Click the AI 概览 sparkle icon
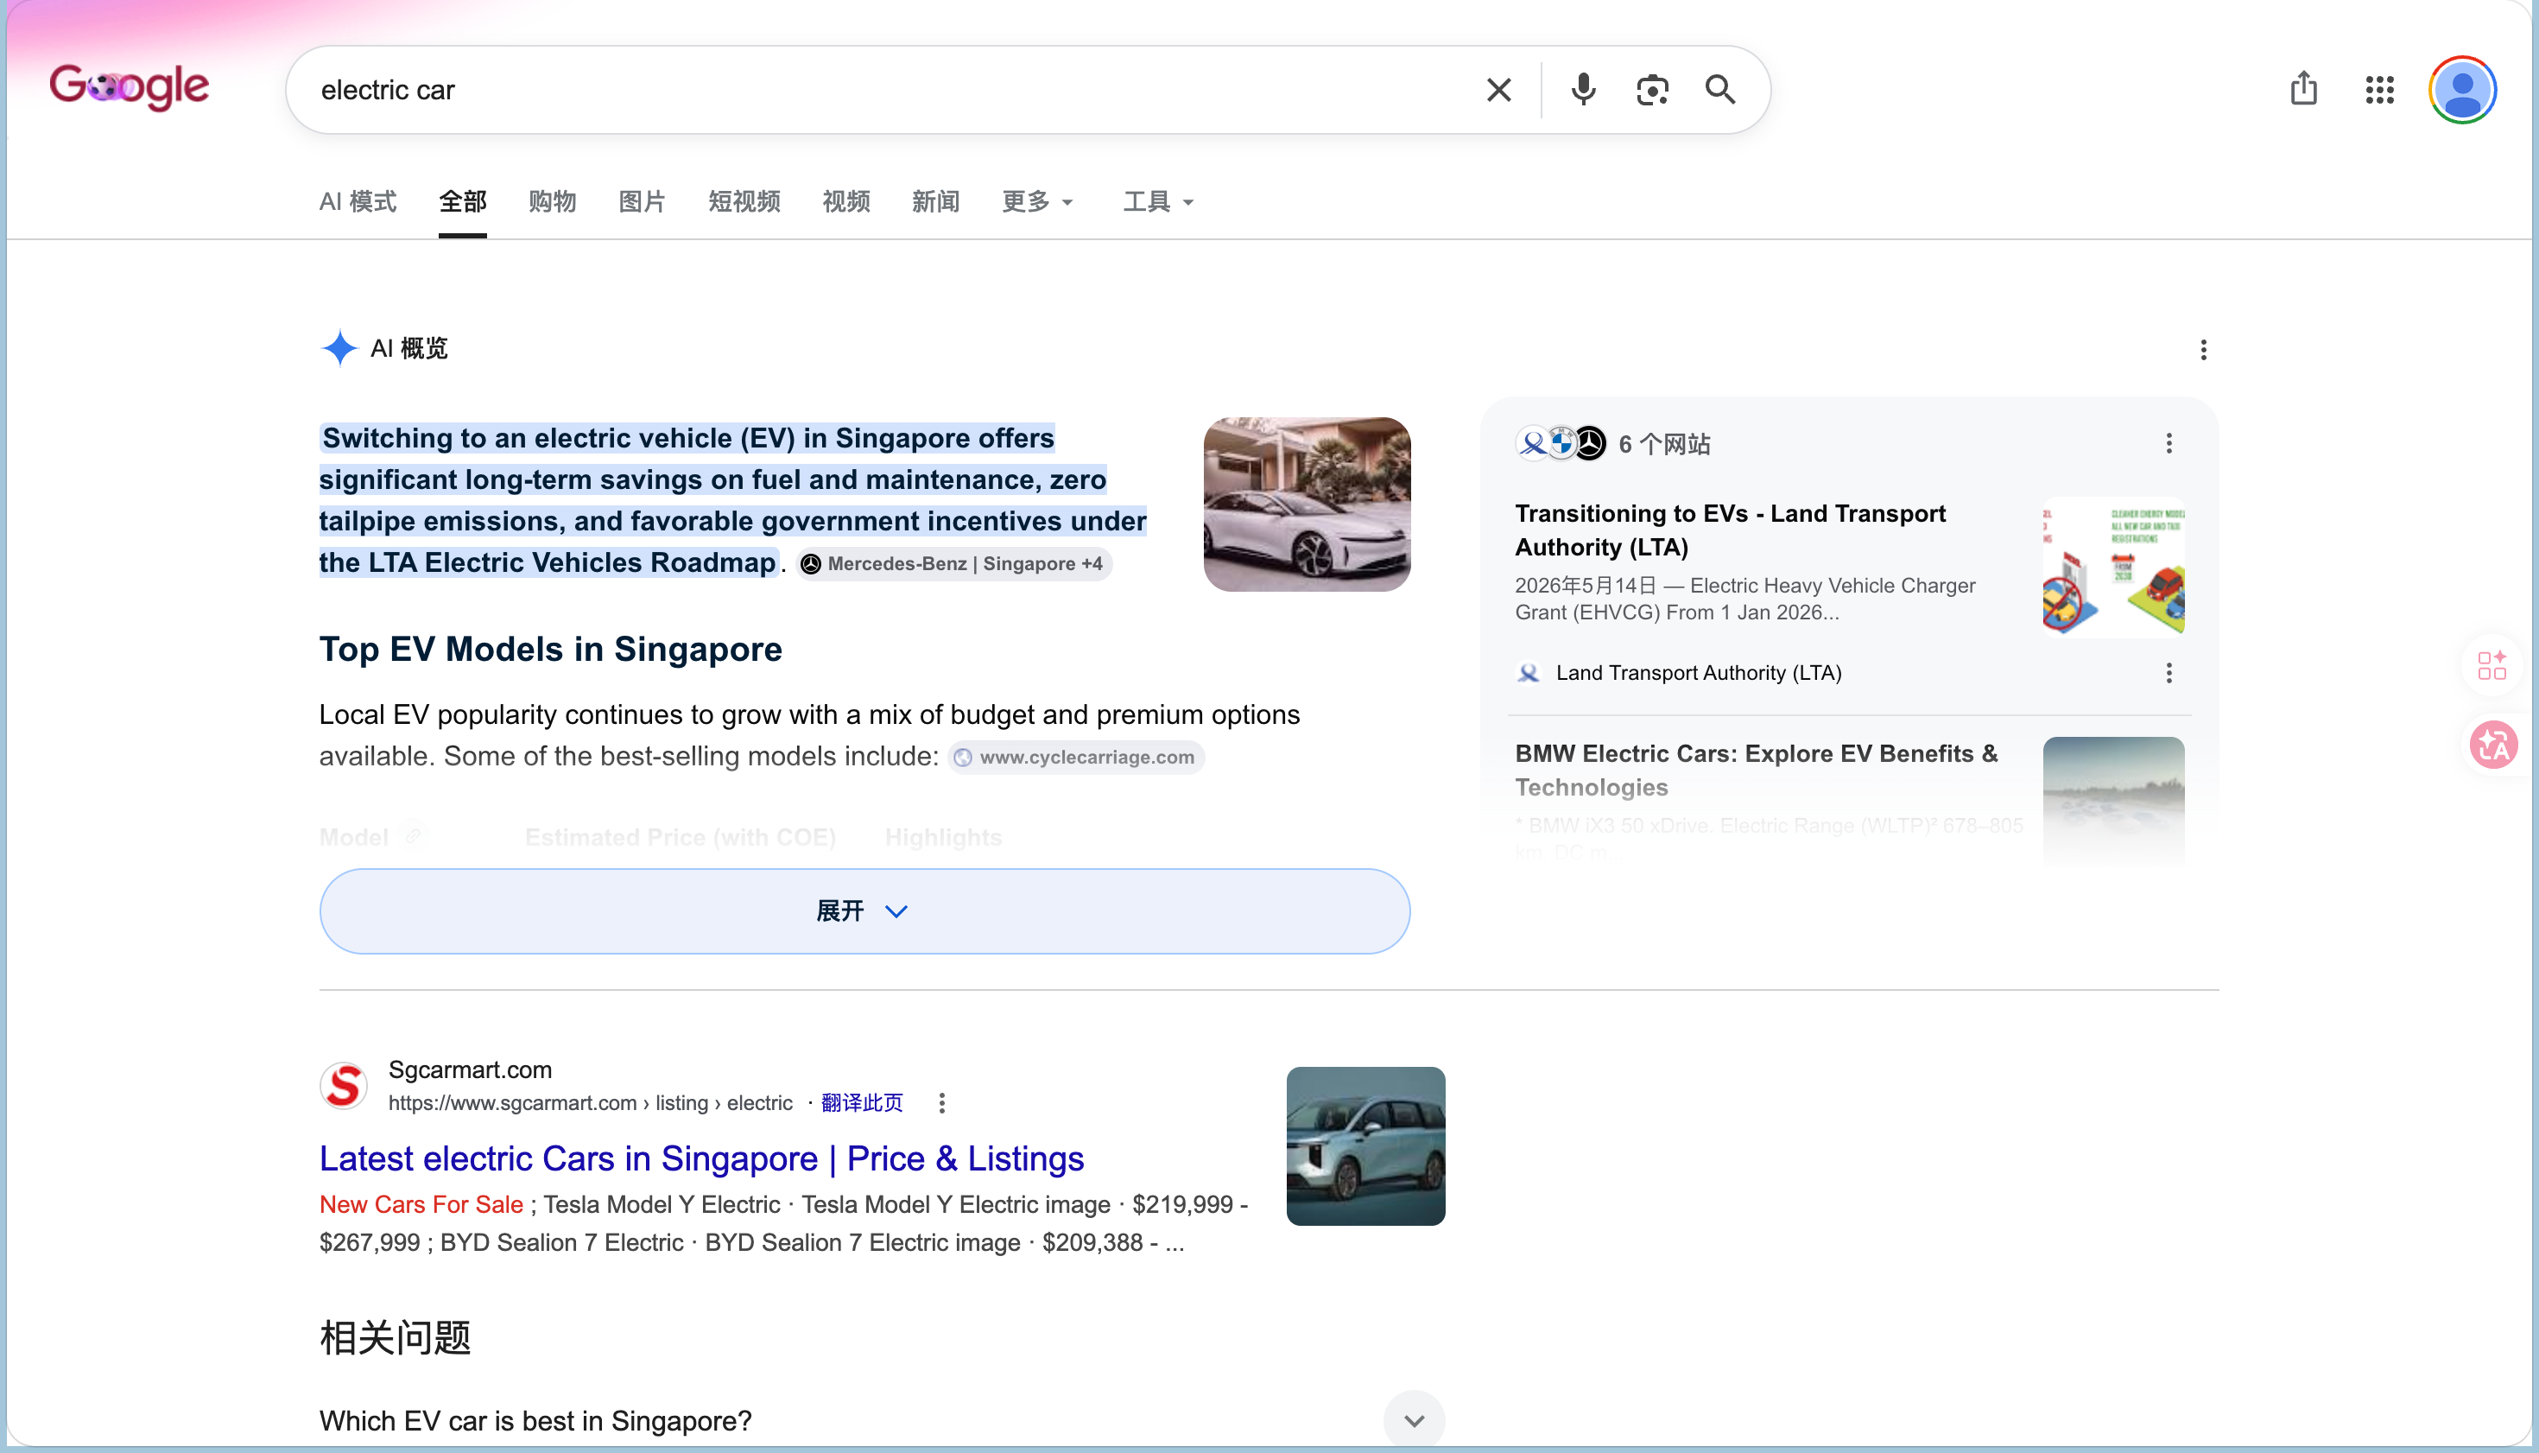This screenshot has width=2539, height=1453. pyautogui.click(x=339, y=348)
